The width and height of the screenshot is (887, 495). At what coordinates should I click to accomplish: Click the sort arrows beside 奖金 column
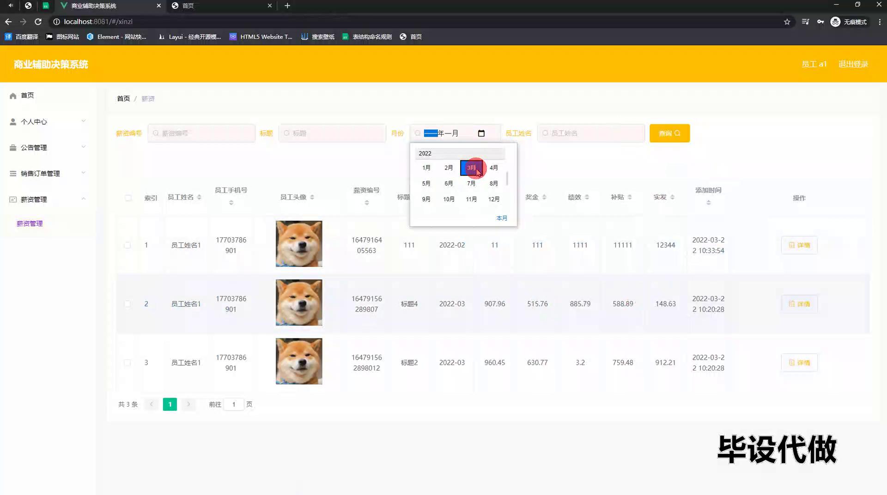[x=544, y=197]
